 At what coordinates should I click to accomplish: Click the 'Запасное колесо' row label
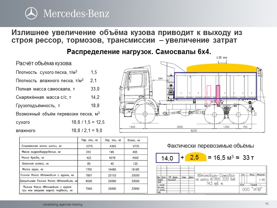click(x=35, y=163)
